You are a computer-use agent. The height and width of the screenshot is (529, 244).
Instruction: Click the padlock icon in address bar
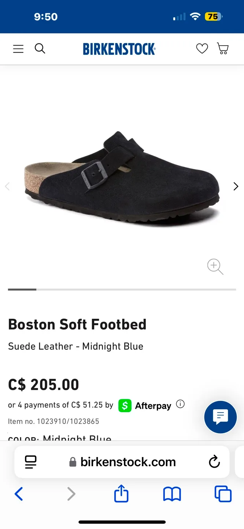(x=72, y=462)
